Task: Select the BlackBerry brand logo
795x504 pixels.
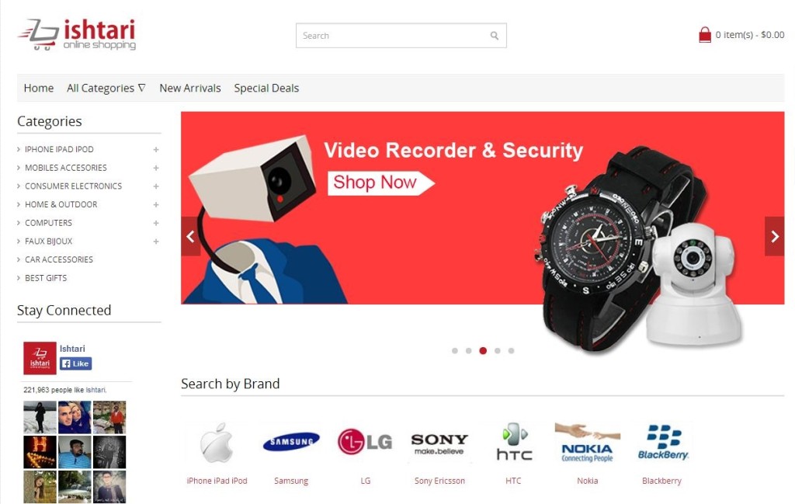Action: (663, 442)
